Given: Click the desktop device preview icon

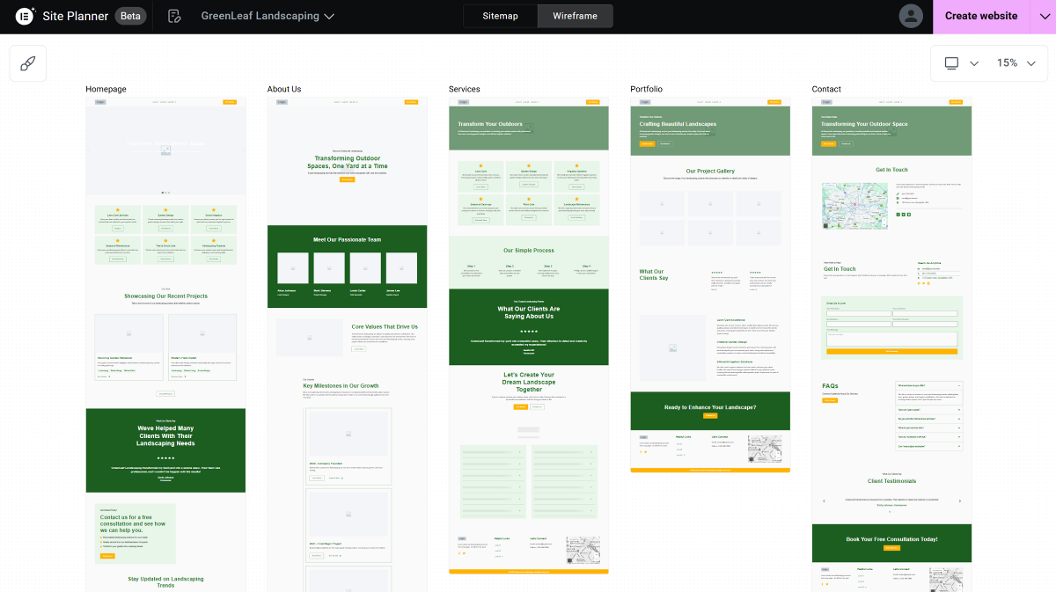Looking at the screenshot, I should (x=951, y=63).
